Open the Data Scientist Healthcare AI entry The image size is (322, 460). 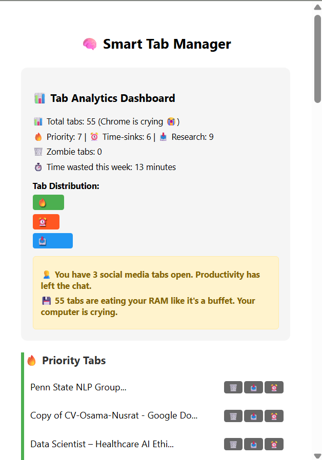(x=102, y=444)
